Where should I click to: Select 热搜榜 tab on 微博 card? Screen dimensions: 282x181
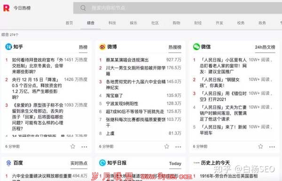[175, 47]
